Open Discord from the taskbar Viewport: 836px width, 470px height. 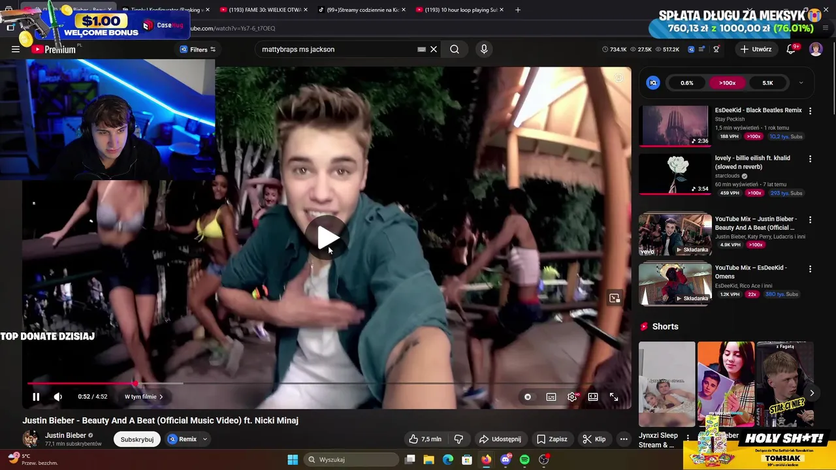click(506, 460)
